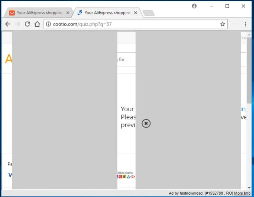Dismiss the overlay with the circled X
Viewport: 254px width, 197px height.
pyautogui.click(x=146, y=123)
